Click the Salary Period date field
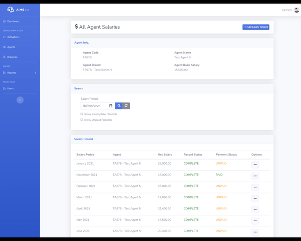 pyautogui.click(x=94, y=106)
